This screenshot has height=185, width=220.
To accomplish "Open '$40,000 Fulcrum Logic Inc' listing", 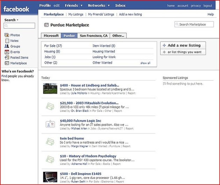I will (x=81, y=121).
